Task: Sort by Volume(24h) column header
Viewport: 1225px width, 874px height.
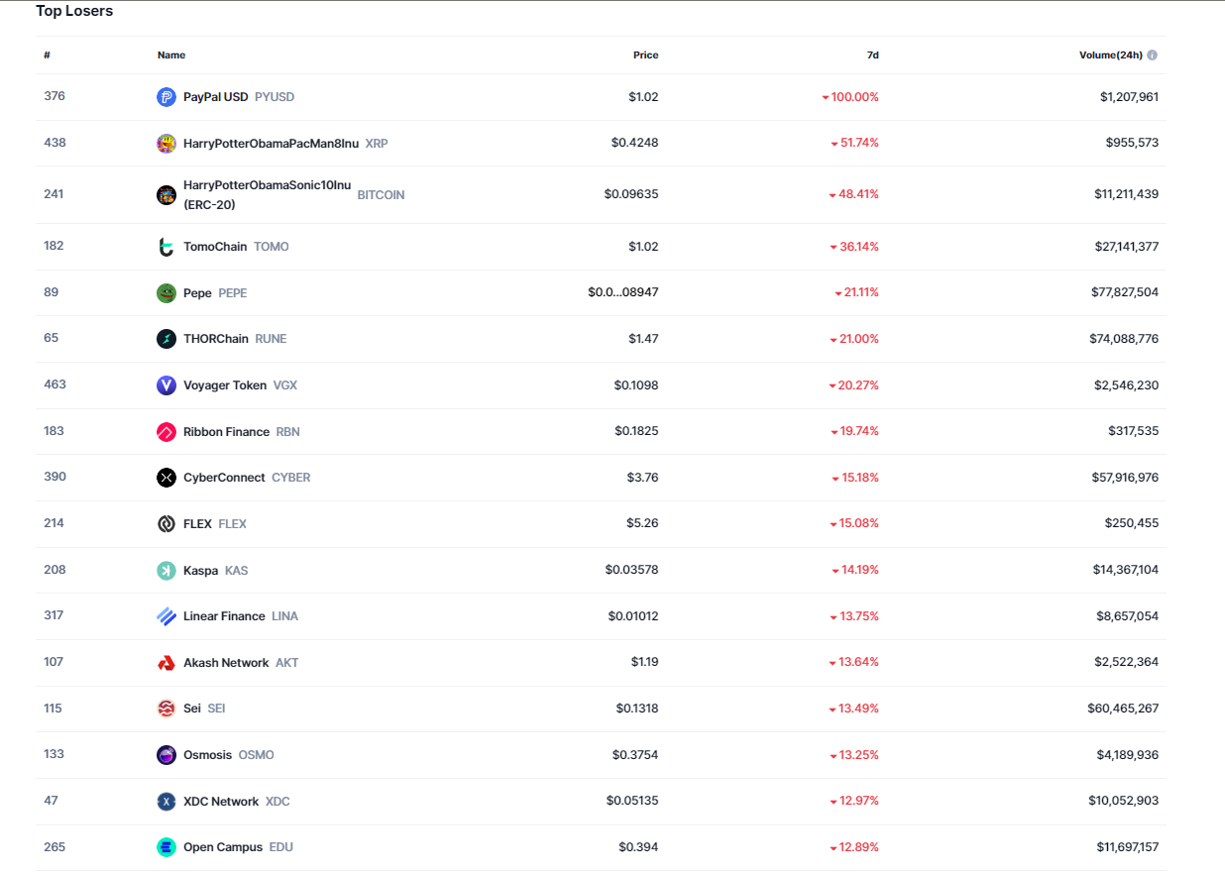Action: 1110,55
